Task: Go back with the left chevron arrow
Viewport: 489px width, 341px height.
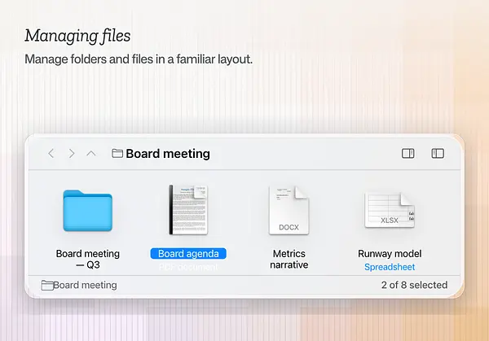Action: 51,154
